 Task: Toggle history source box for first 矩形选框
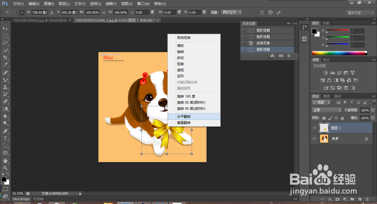click(244, 30)
